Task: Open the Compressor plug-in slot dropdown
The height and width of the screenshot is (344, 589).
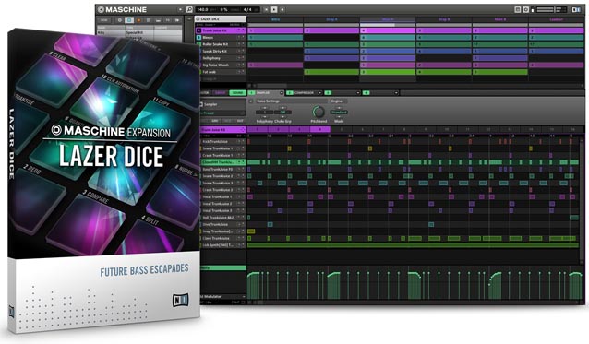Action: click(320, 92)
